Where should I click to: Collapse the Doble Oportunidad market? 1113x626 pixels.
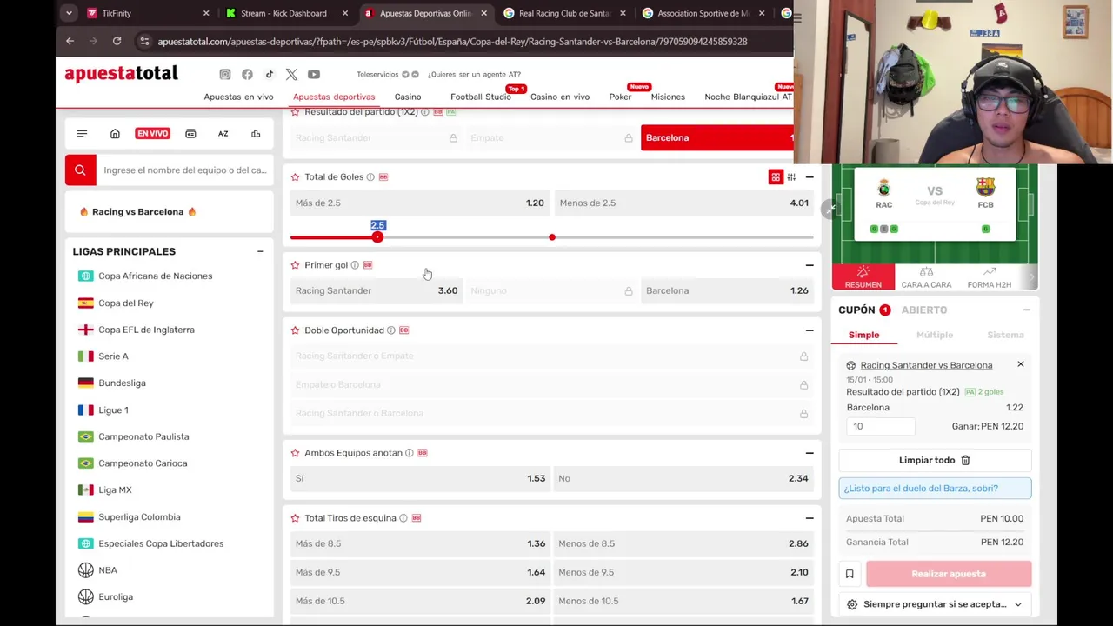[810, 330]
